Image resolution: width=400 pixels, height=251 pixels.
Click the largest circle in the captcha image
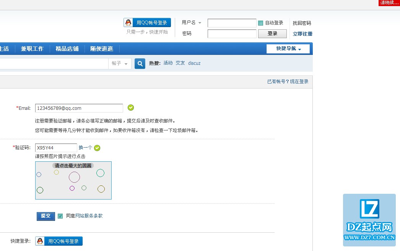[74, 177]
